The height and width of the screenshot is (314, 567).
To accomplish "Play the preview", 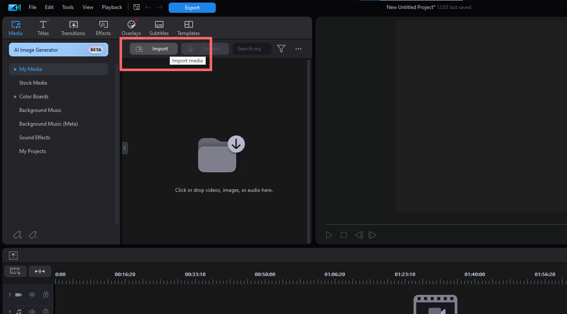I will click(x=329, y=235).
